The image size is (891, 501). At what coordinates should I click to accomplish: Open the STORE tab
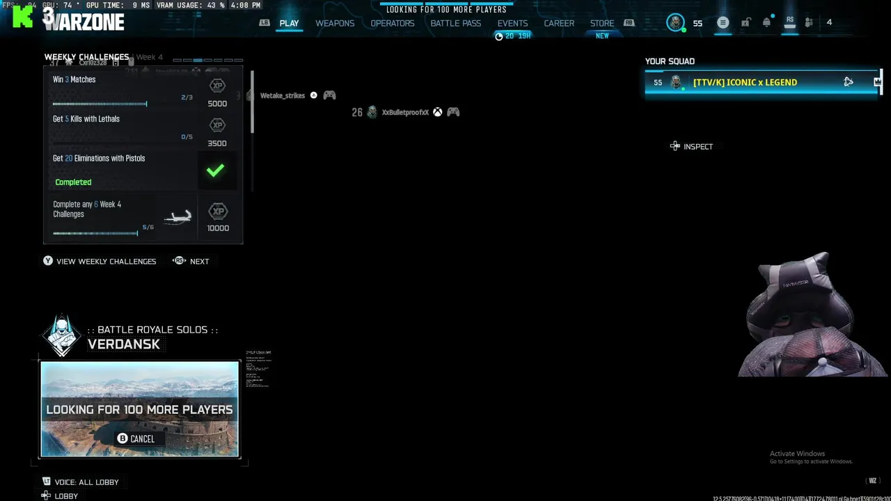click(602, 23)
